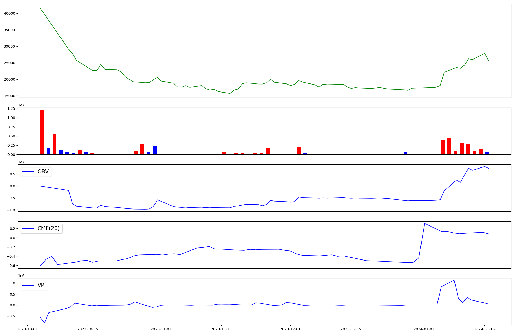Click the 0.2 tick on CMF axis

pos(12,229)
